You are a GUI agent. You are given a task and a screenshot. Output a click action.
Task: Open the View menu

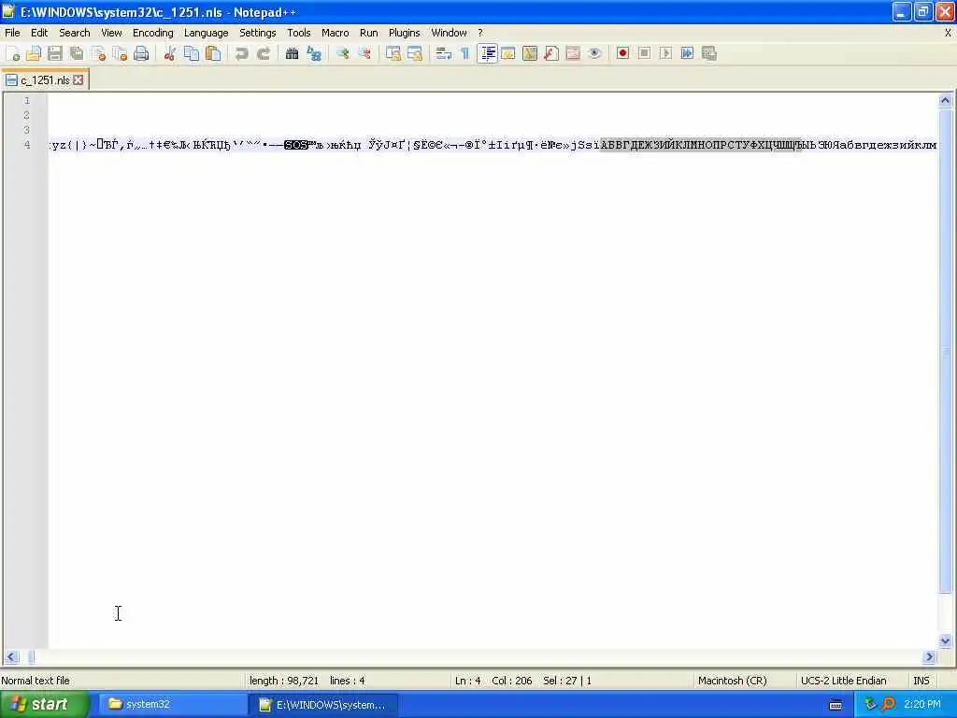click(111, 33)
